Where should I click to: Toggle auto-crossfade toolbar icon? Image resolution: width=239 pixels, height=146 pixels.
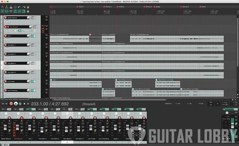pyautogui.click(x=2, y=11)
